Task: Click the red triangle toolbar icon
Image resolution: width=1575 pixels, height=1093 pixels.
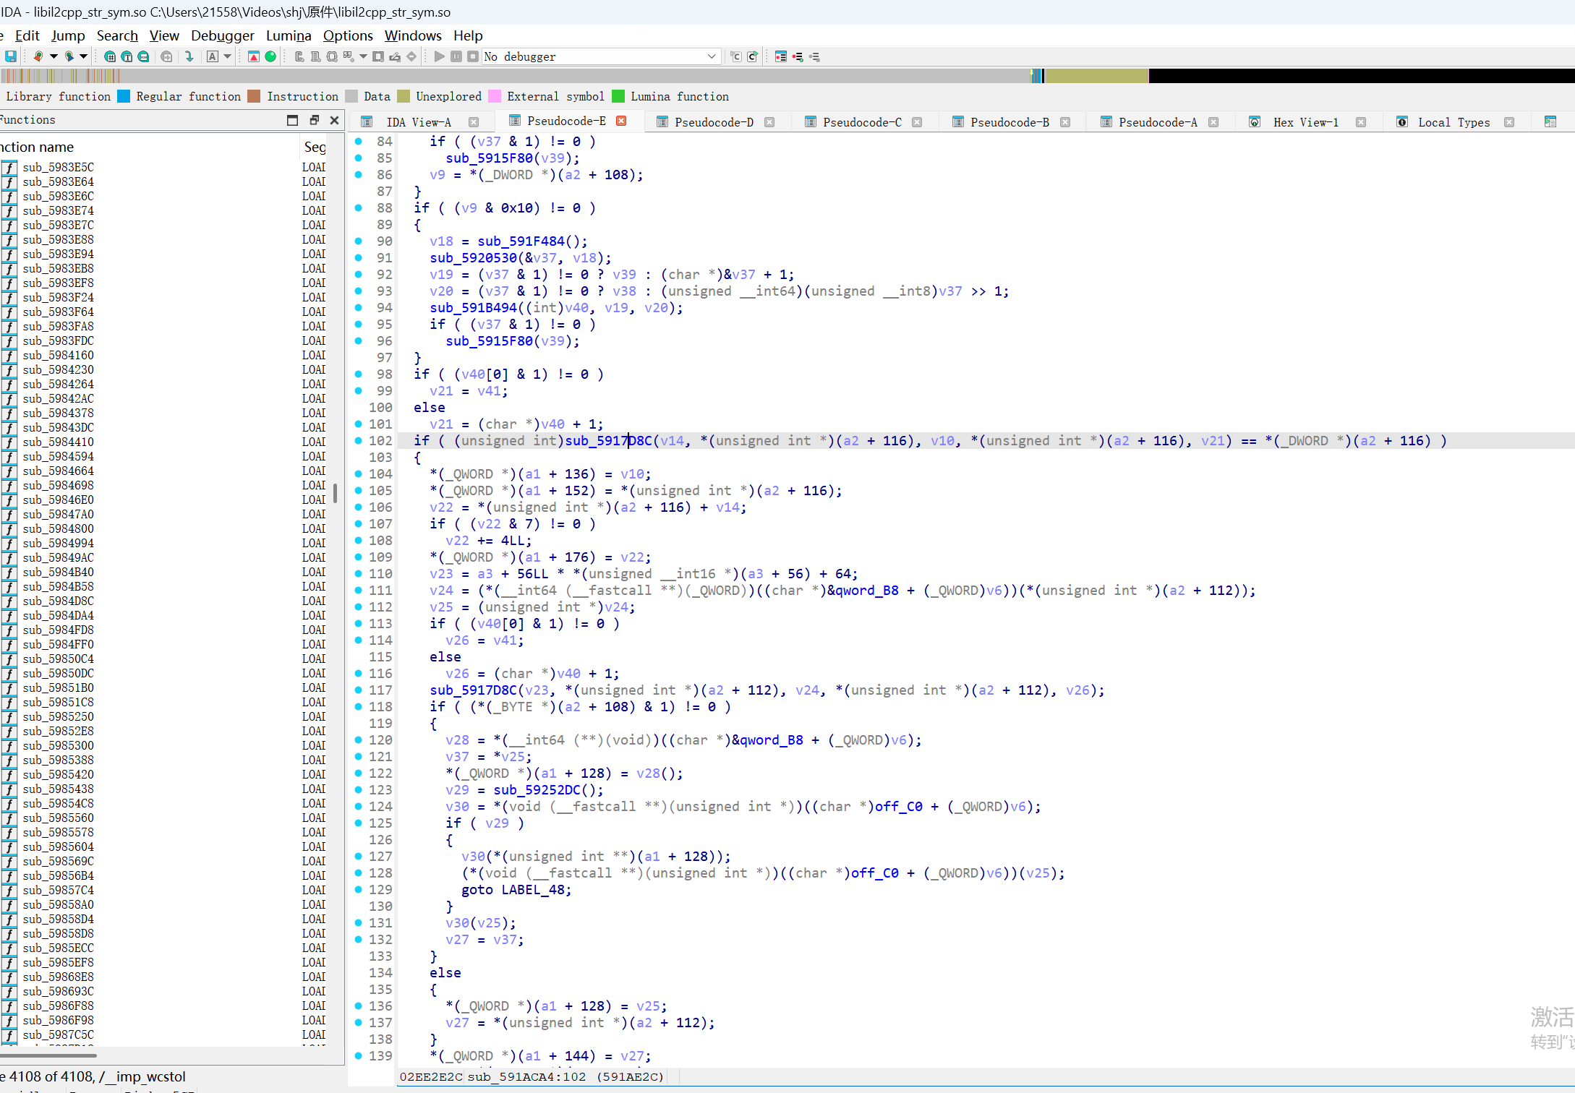Action: (x=254, y=56)
